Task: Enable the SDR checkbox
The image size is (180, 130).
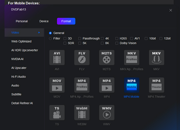Action: [65, 43]
